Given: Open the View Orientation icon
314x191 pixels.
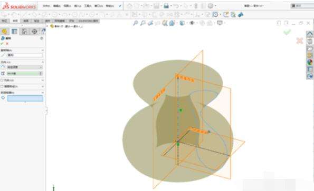Looking at the screenshot, I should tap(172, 23).
